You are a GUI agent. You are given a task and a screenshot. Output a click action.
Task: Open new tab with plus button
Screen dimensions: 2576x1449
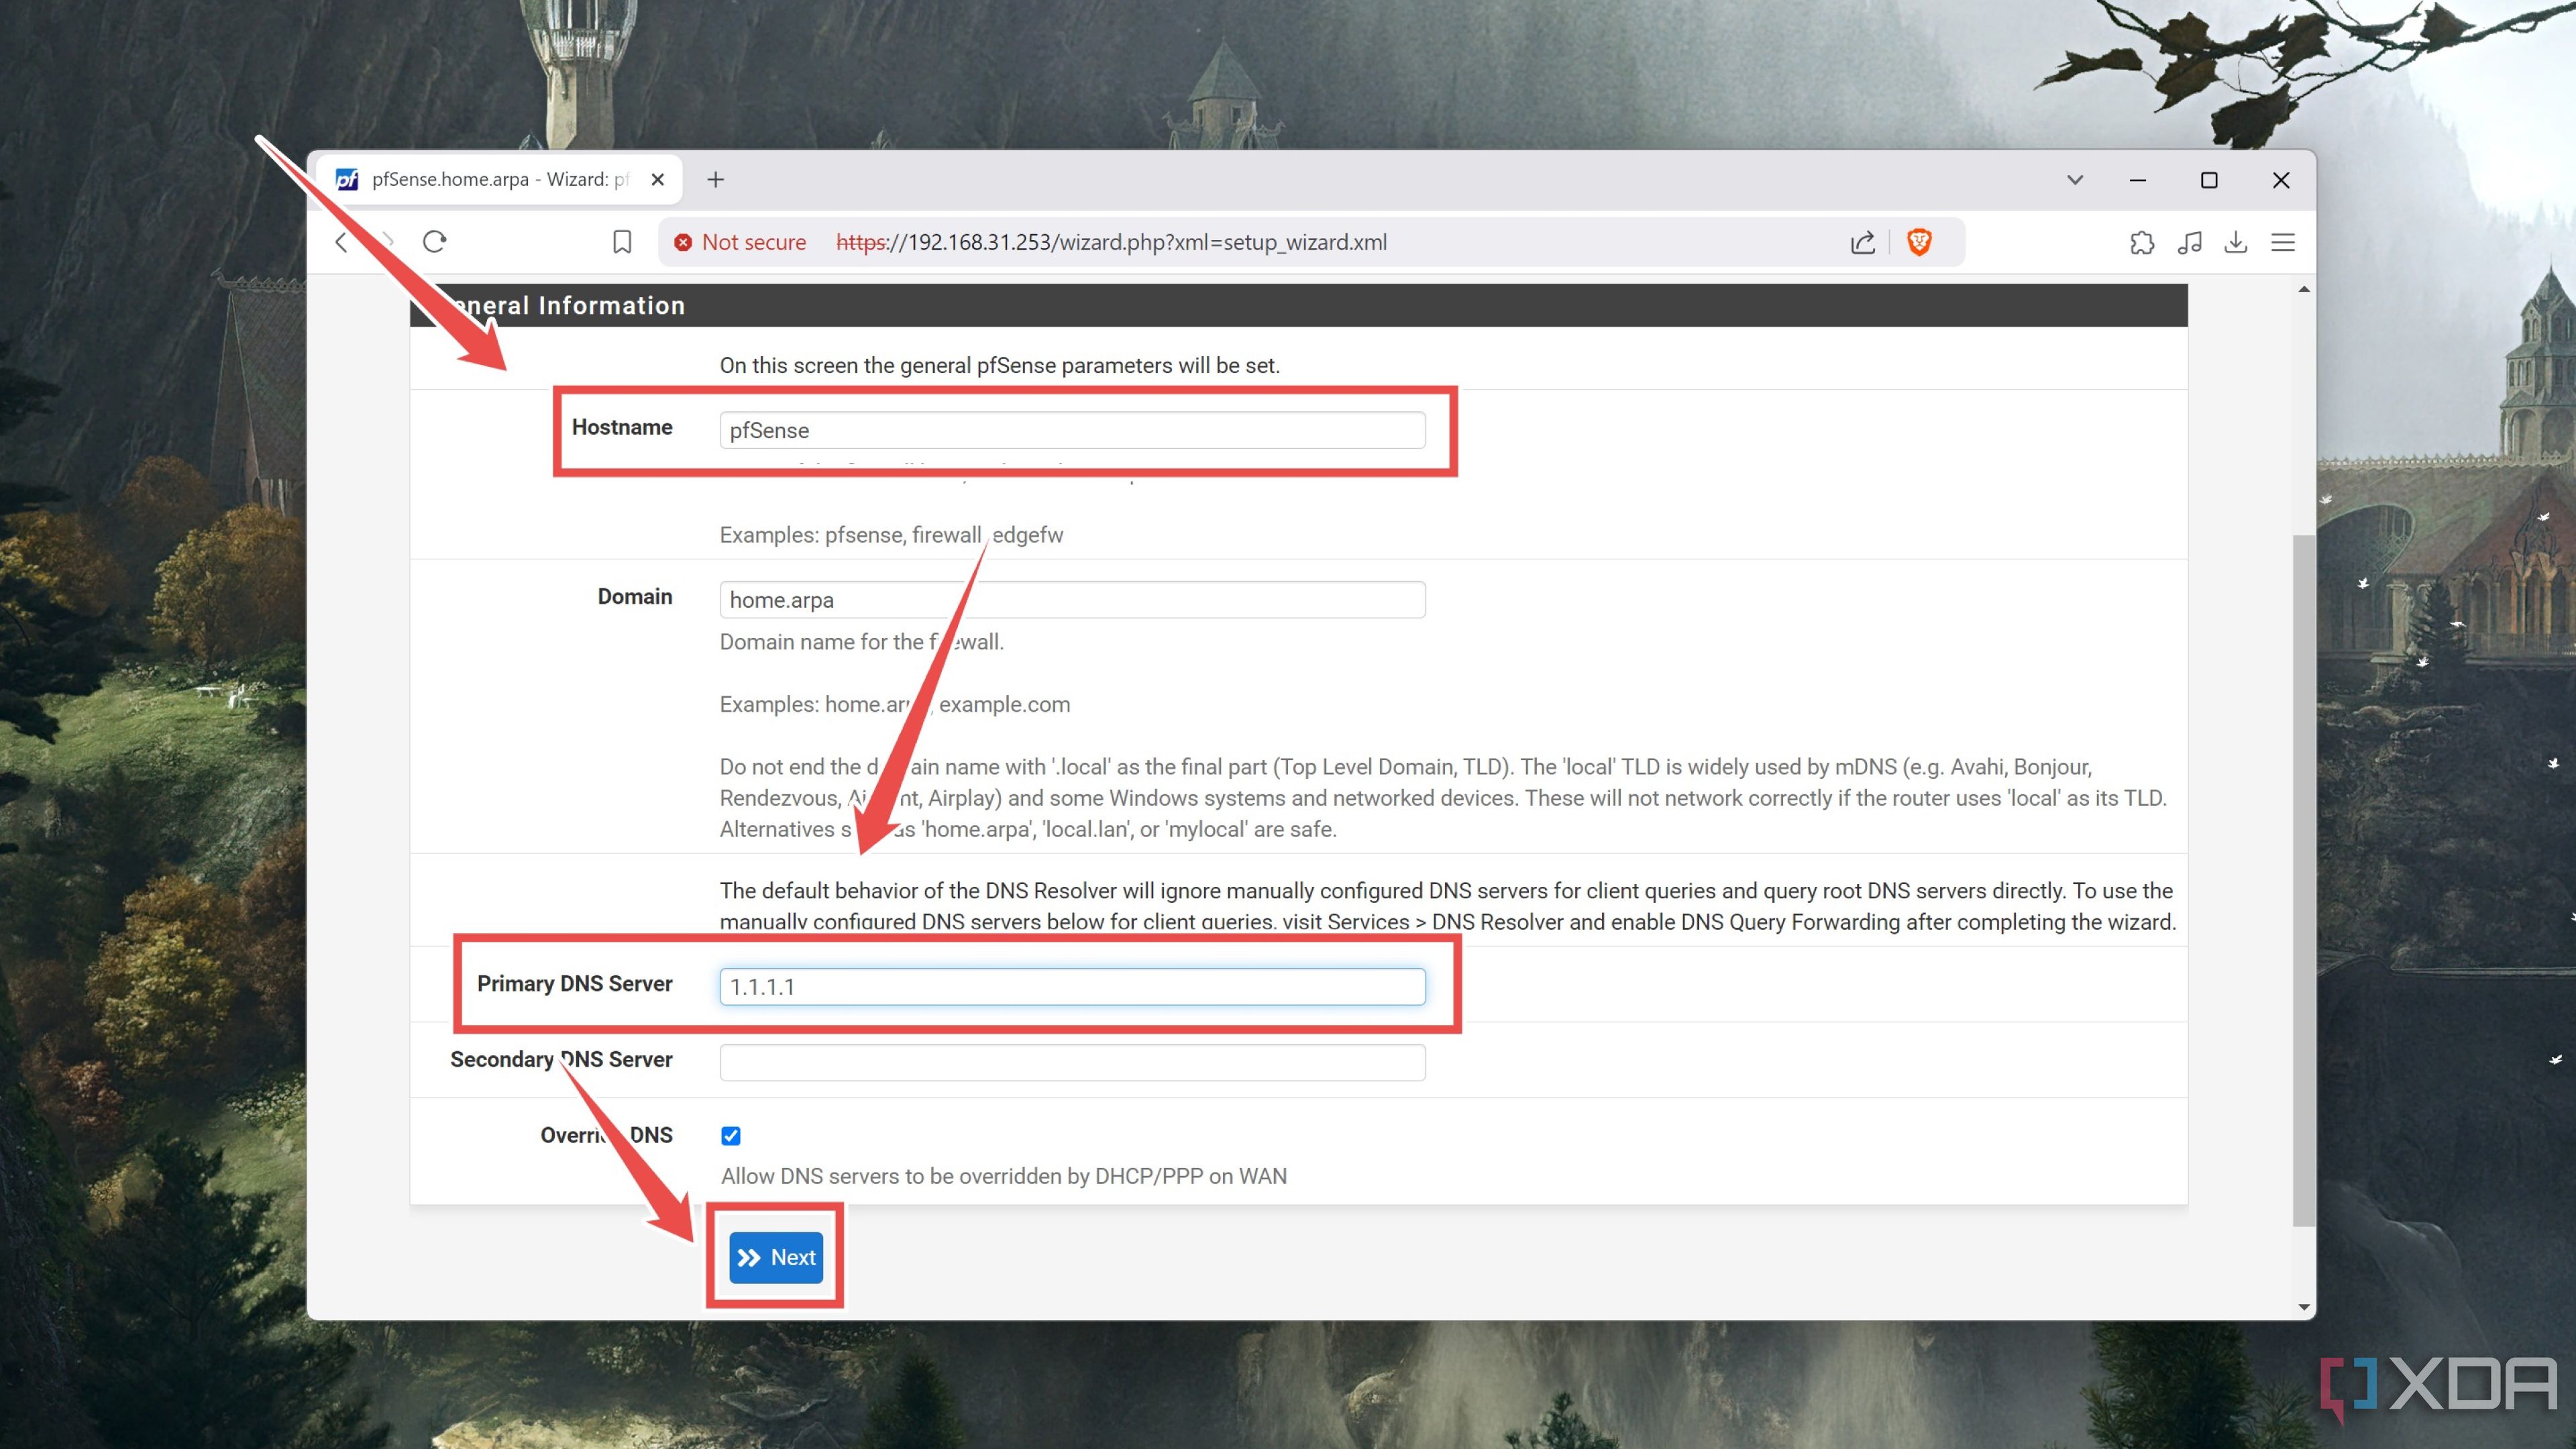[x=718, y=178]
